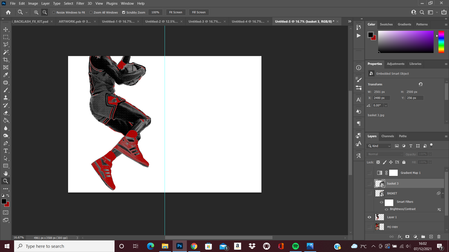This screenshot has width=449, height=252.
Task: Open Google Chrome from the taskbar
Action: pos(194,246)
